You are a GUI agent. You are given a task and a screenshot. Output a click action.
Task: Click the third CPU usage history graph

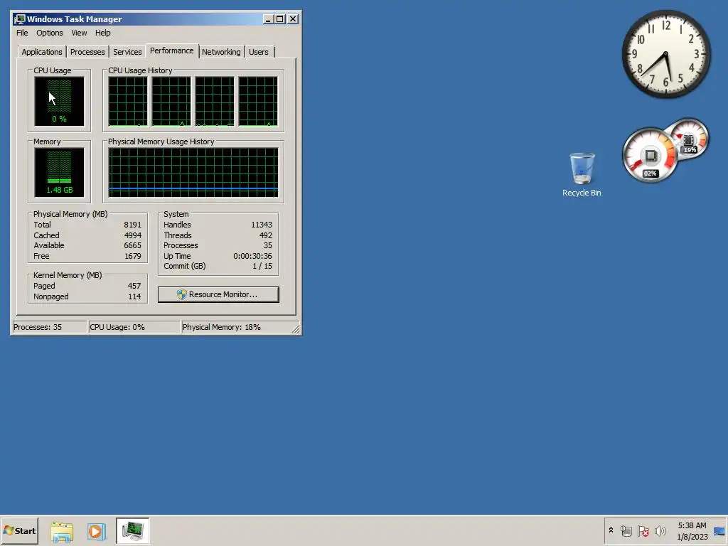click(x=215, y=101)
